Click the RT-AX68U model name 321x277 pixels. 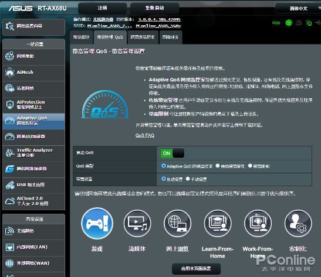point(52,8)
